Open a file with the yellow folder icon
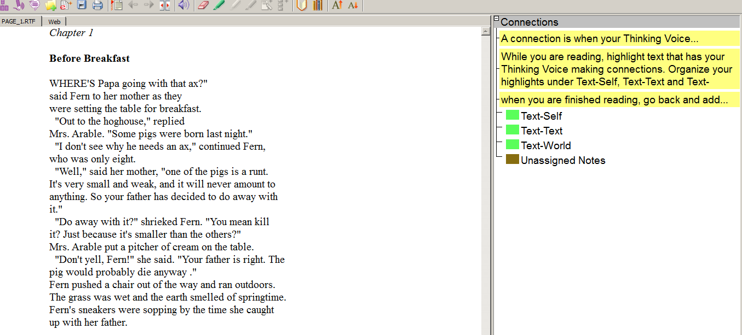The image size is (742, 335). coord(50,5)
